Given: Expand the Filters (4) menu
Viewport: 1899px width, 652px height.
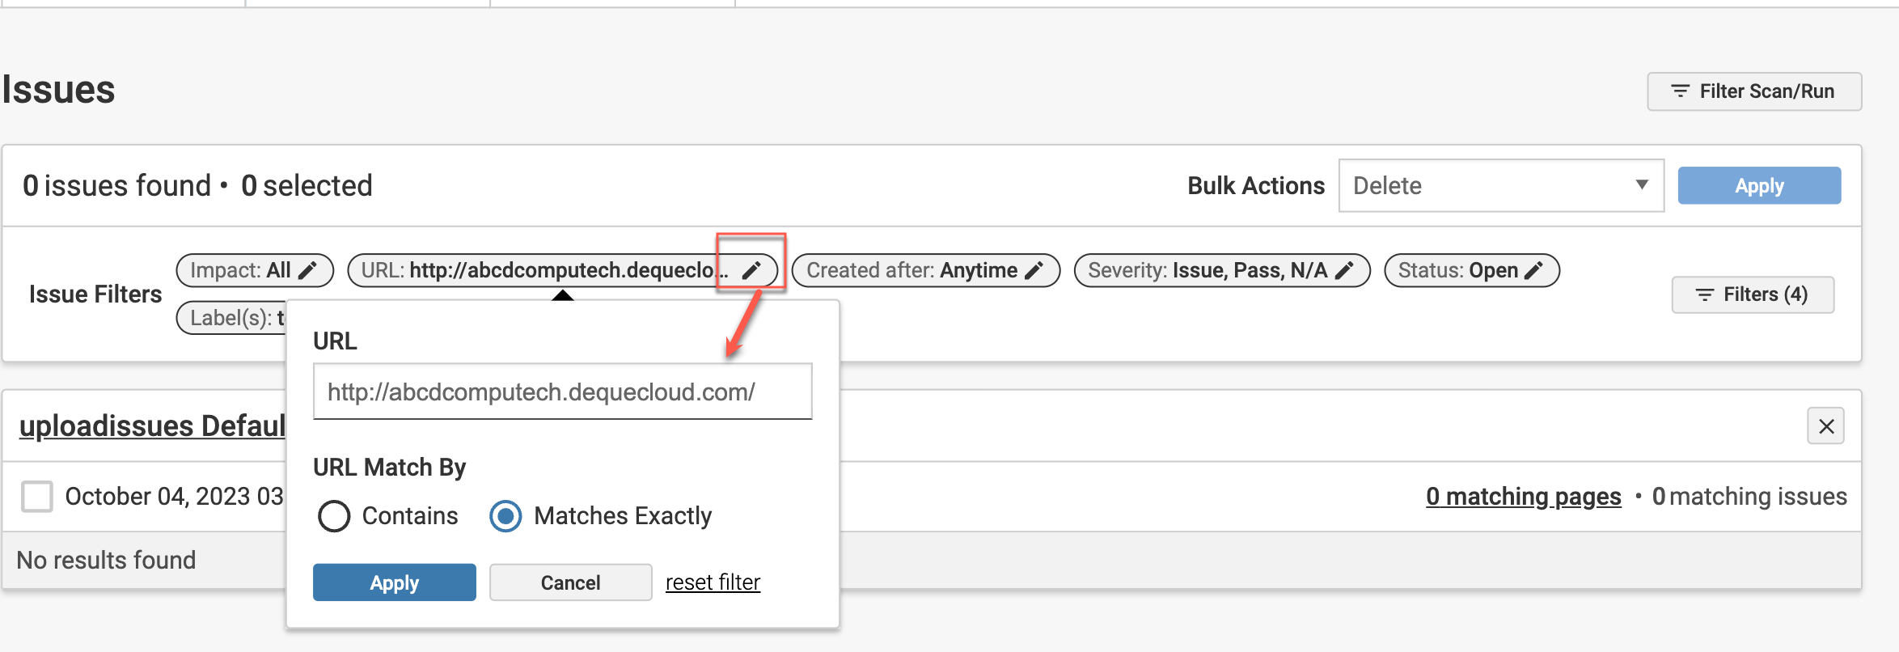Looking at the screenshot, I should [x=1752, y=294].
